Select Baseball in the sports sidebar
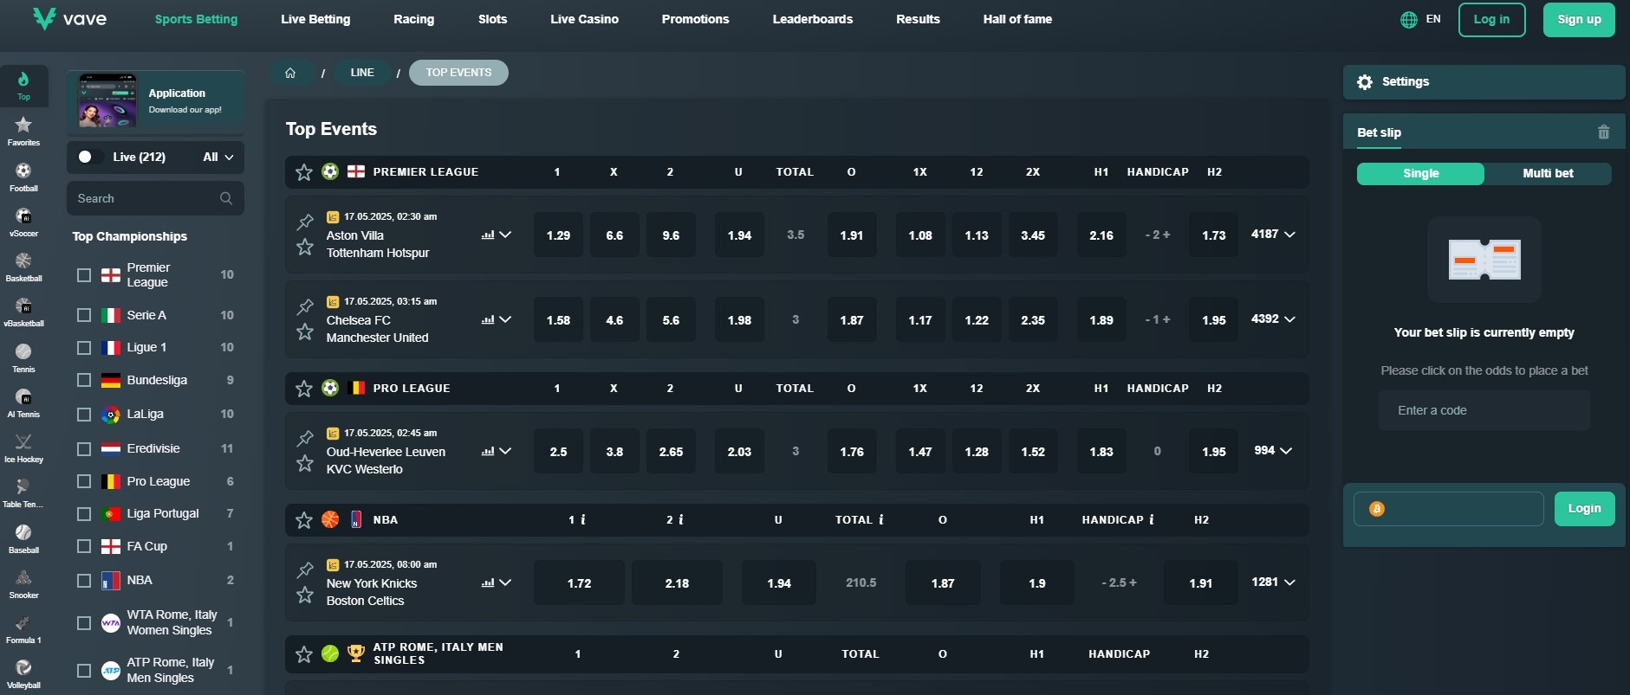Viewport: 1630px width, 695px height. (x=23, y=537)
